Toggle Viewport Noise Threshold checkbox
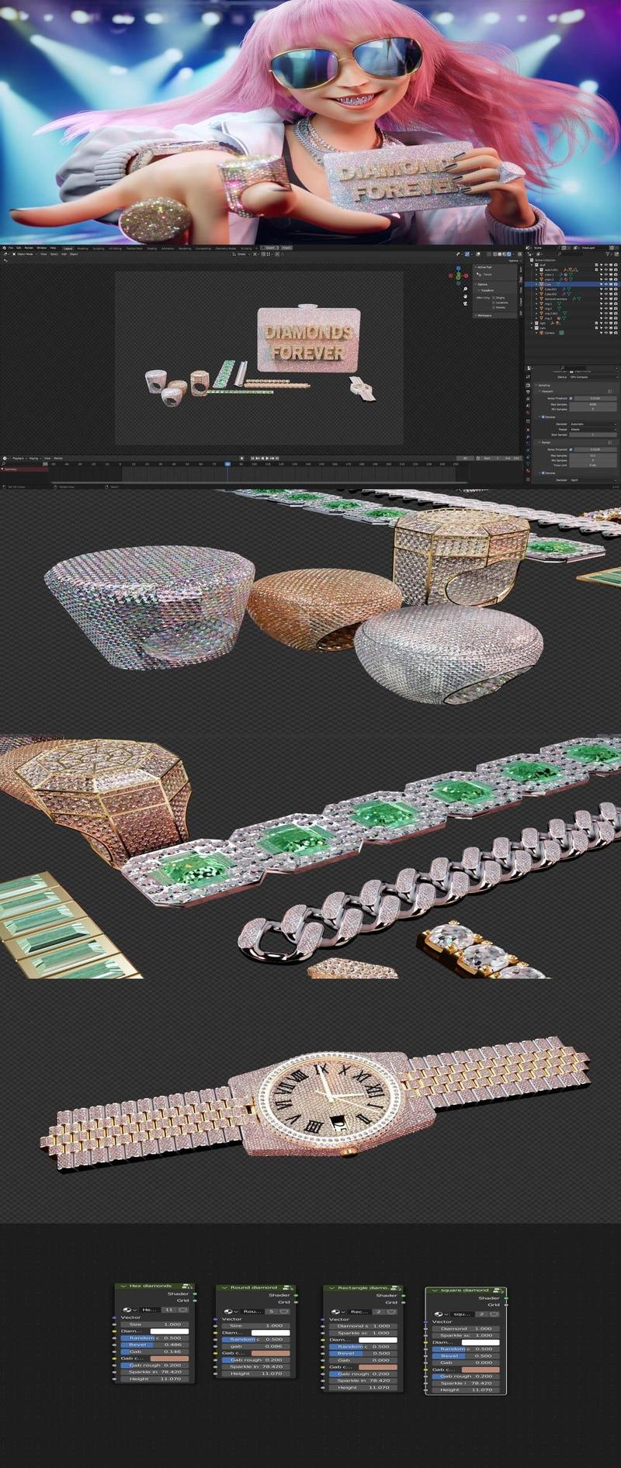Screen dimensions: 621x1468 (x=571, y=399)
